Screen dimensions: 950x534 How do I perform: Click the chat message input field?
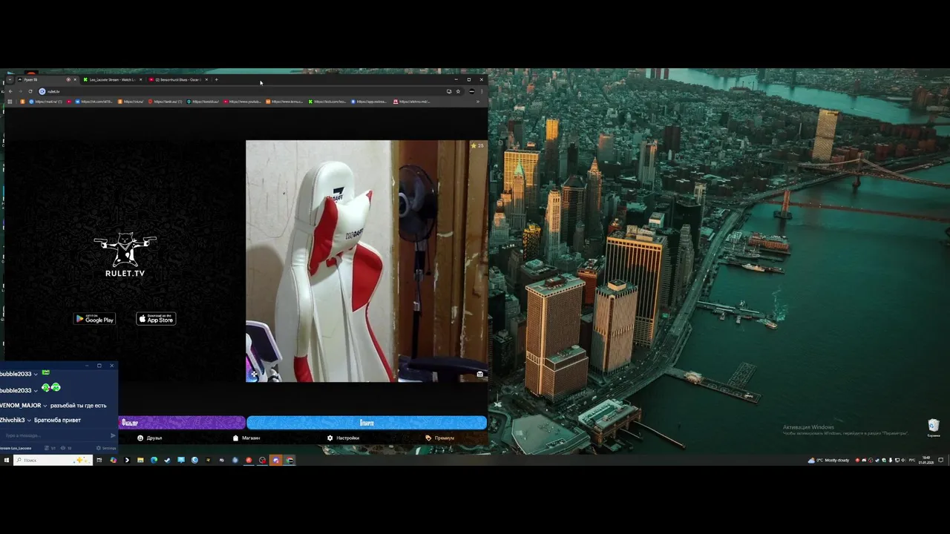click(x=54, y=435)
